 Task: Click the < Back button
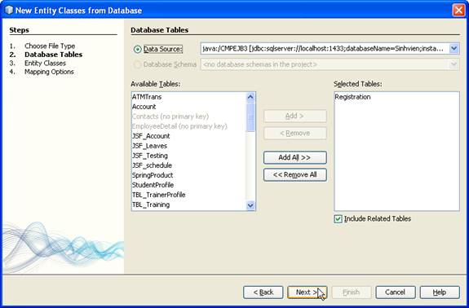point(263,293)
